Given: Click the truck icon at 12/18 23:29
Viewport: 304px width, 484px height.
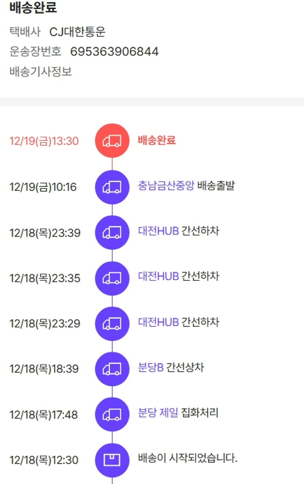Looking at the screenshot, I should [112, 323].
